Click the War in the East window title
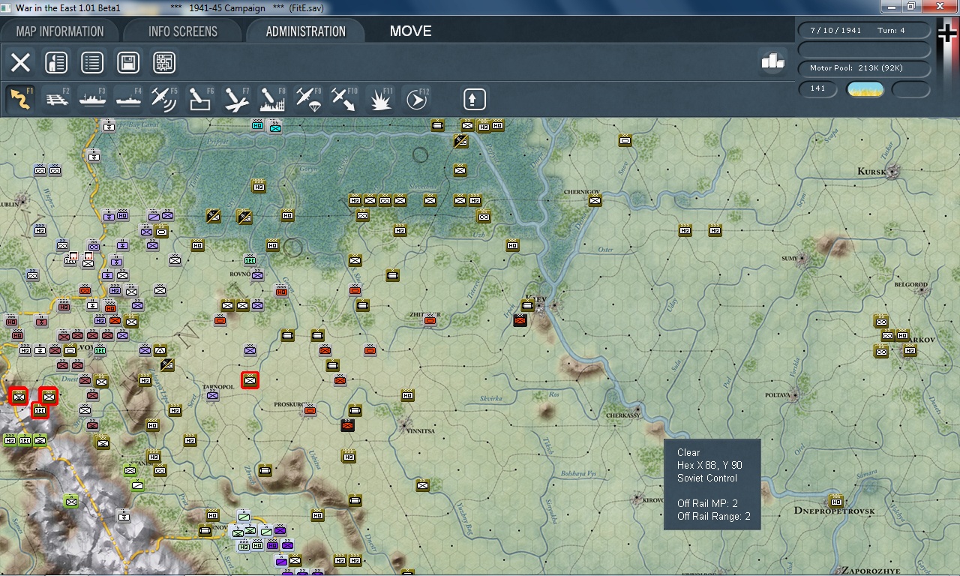 click(68, 7)
